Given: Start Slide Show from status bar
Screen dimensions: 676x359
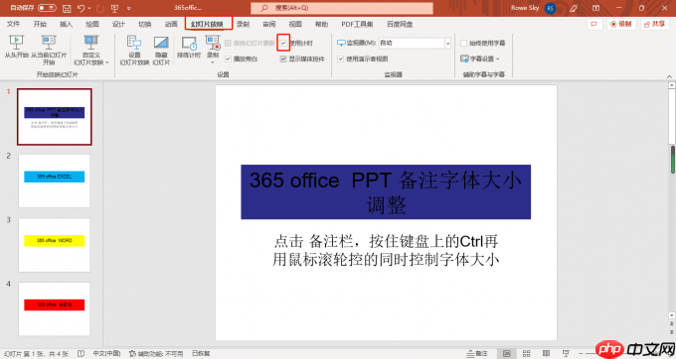Looking at the screenshot, I should point(566,353).
